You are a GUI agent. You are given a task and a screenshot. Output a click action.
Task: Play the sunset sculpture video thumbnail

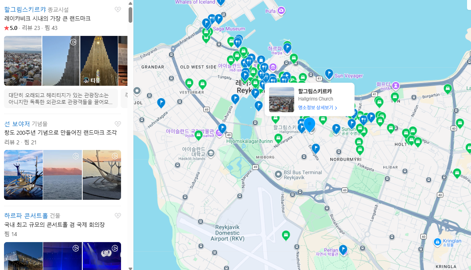coord(102,175)
